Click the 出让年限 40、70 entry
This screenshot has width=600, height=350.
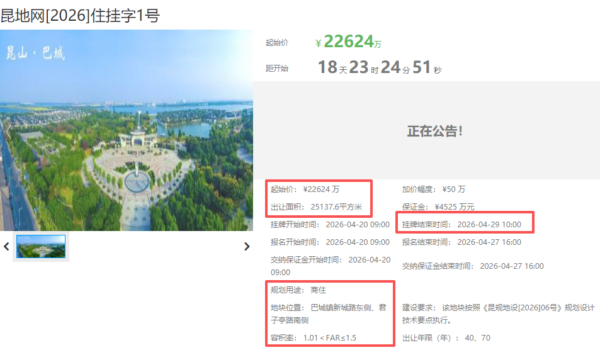point(446,338)
